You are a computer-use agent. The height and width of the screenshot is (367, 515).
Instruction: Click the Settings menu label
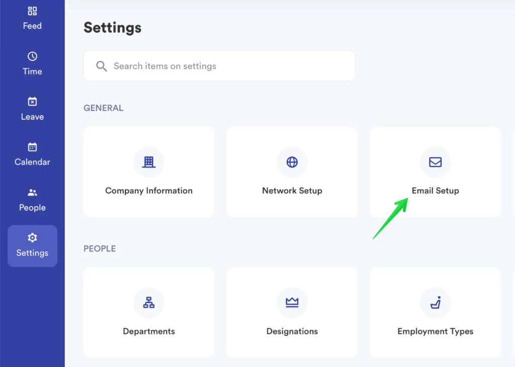tap(32, 253)
